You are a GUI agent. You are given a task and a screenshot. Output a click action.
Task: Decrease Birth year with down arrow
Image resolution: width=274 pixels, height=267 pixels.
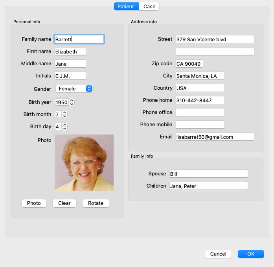(72, 104)
